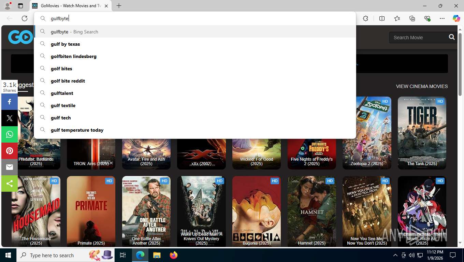Open Five Nights at Freddy's 2 poster
Image resolution: width=464 pixels, height=262 pixels.
tap(312, 154)
